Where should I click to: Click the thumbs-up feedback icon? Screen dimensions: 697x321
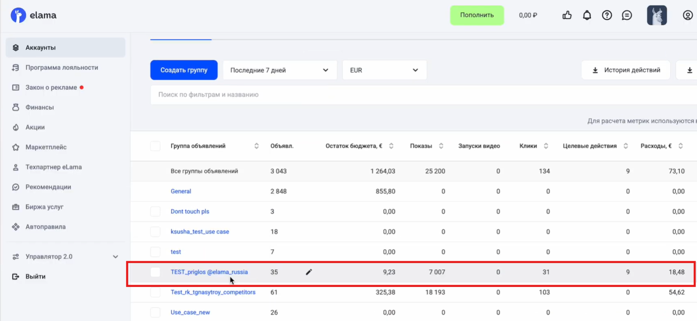point(567,15)
